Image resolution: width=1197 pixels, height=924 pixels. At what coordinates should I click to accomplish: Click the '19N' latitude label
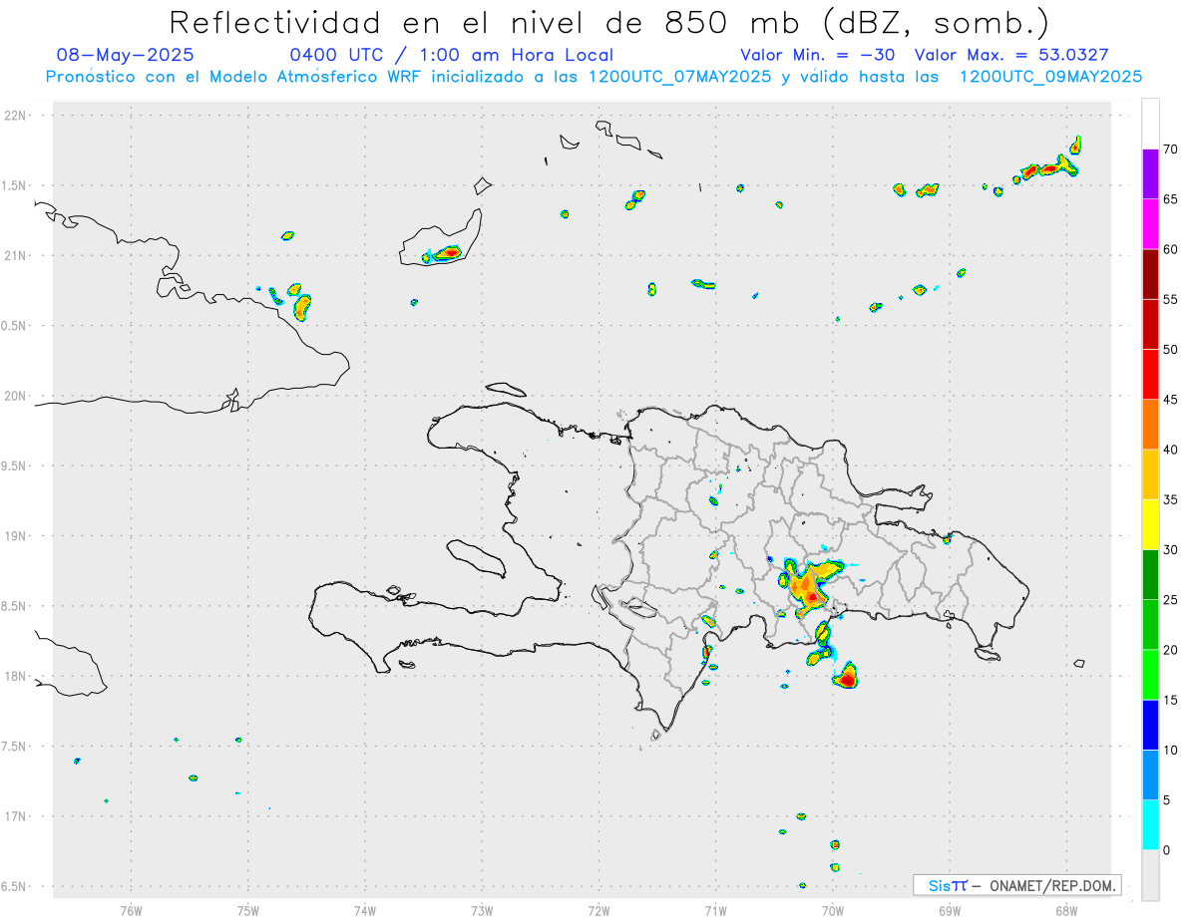point(17,536)
